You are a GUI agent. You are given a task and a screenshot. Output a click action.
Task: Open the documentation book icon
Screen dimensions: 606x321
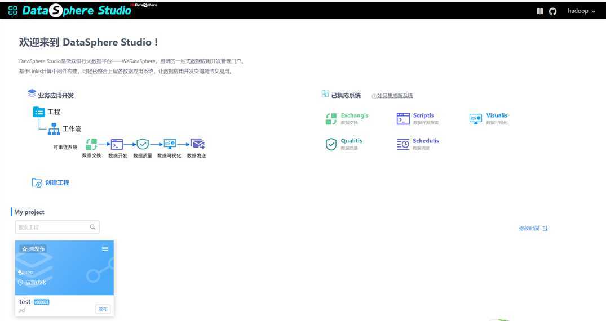point(540,11)
